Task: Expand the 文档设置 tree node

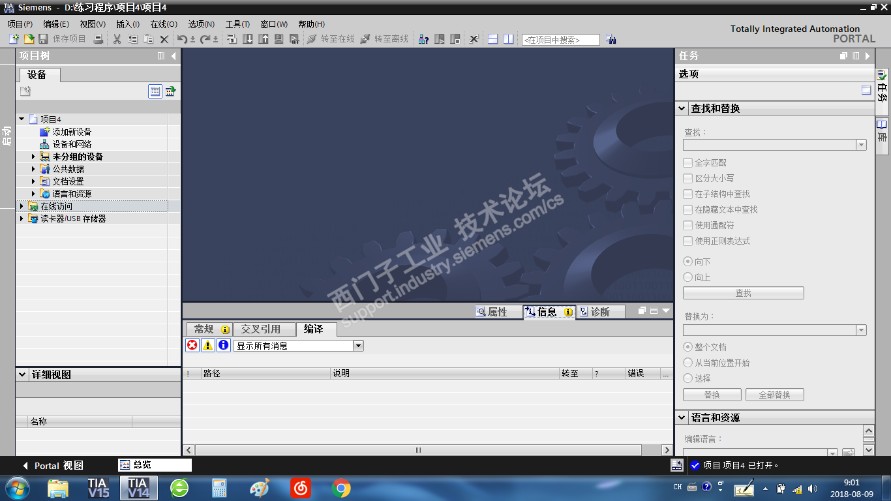Action: pyautogui.click(x=34, y=181)
